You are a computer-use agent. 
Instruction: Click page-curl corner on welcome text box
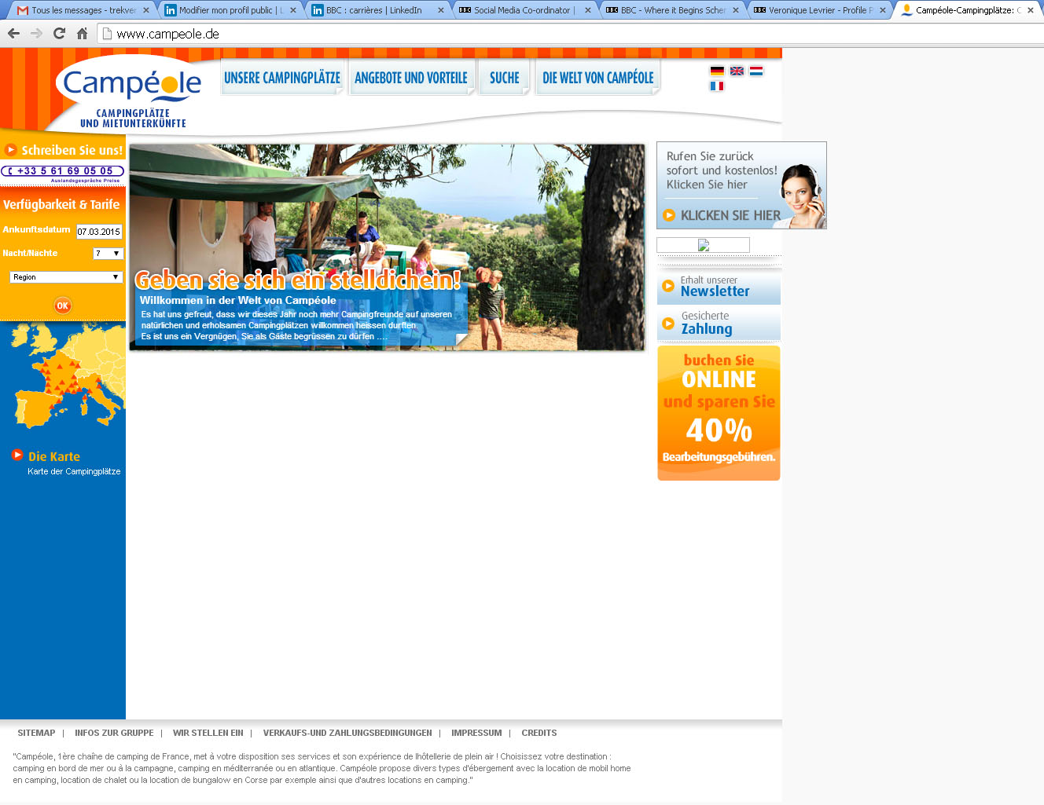(461, 338)
